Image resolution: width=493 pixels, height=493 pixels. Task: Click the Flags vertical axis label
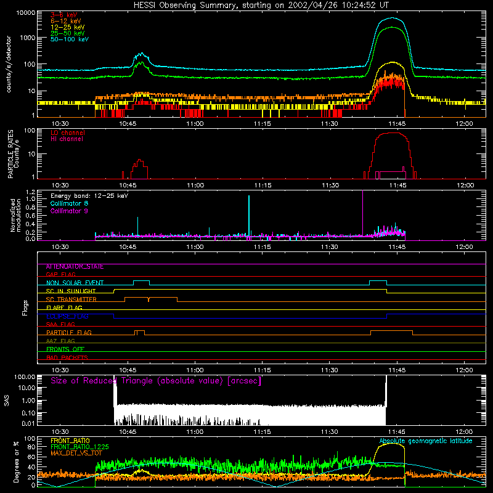point(25,308)
